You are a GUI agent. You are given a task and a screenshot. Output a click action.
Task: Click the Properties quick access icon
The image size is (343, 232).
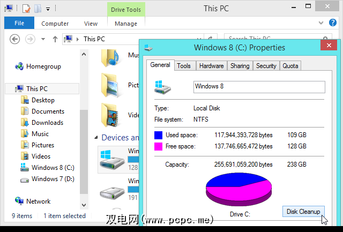coord(26,9)
